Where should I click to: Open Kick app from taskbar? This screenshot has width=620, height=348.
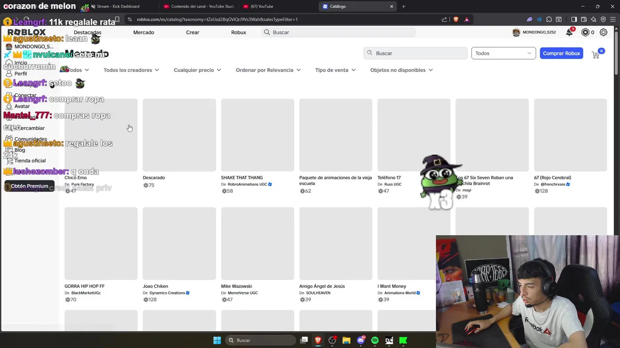[x=403, y=340]
